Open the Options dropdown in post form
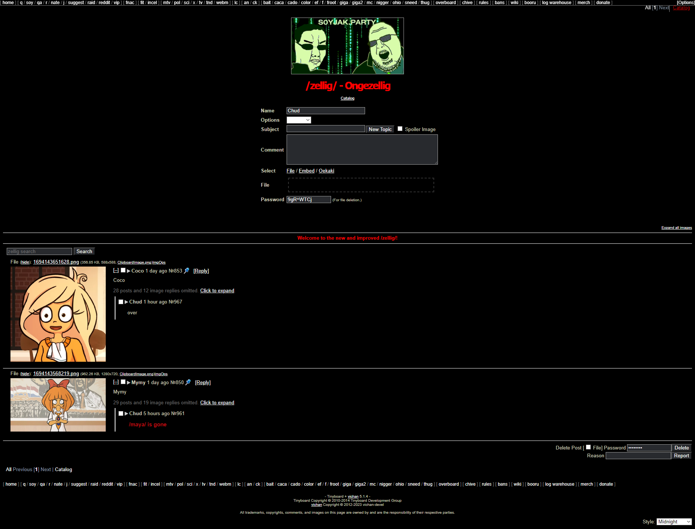Image resolution: width=695 pixels, height=529 pixels. point(299,120)
